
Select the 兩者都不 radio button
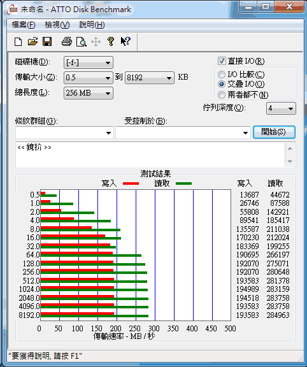tap(222, 95)
